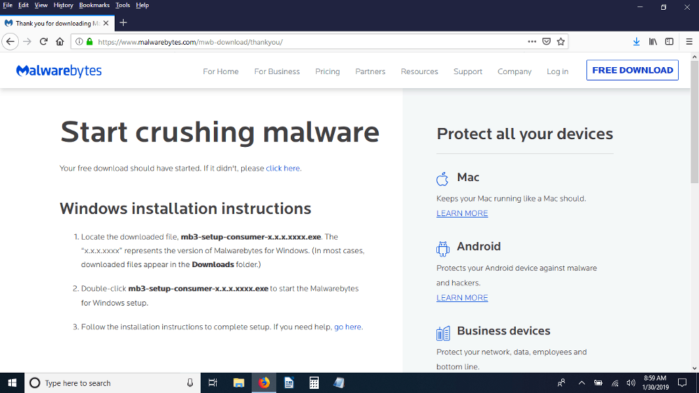Close the Thank you for downloading tab
This screenshot has width=699, height=393.
click(x=106, y=23)
